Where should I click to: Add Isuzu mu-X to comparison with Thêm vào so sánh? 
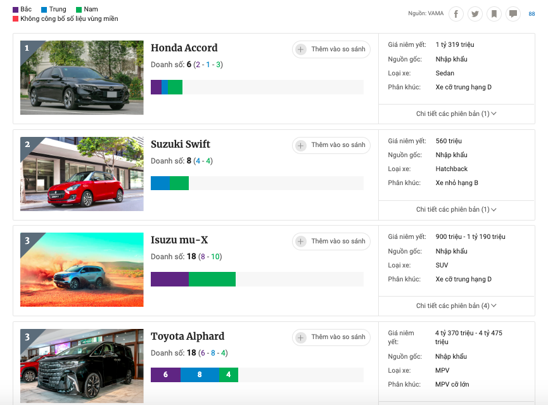tap(331, 241)
